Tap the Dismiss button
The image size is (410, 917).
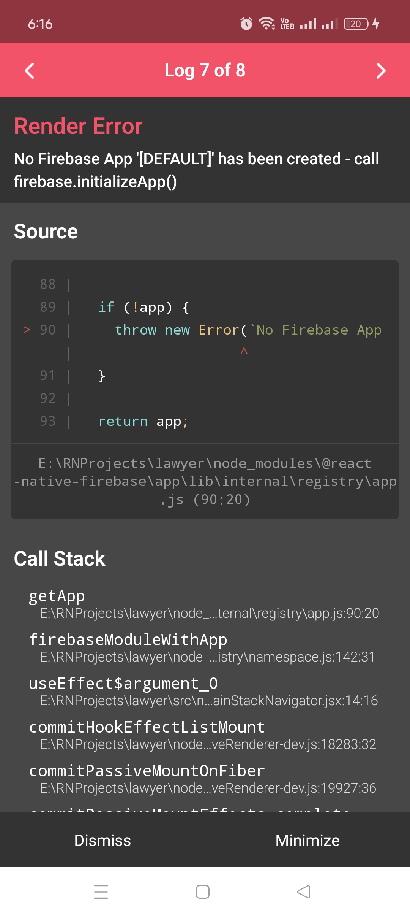102,840
